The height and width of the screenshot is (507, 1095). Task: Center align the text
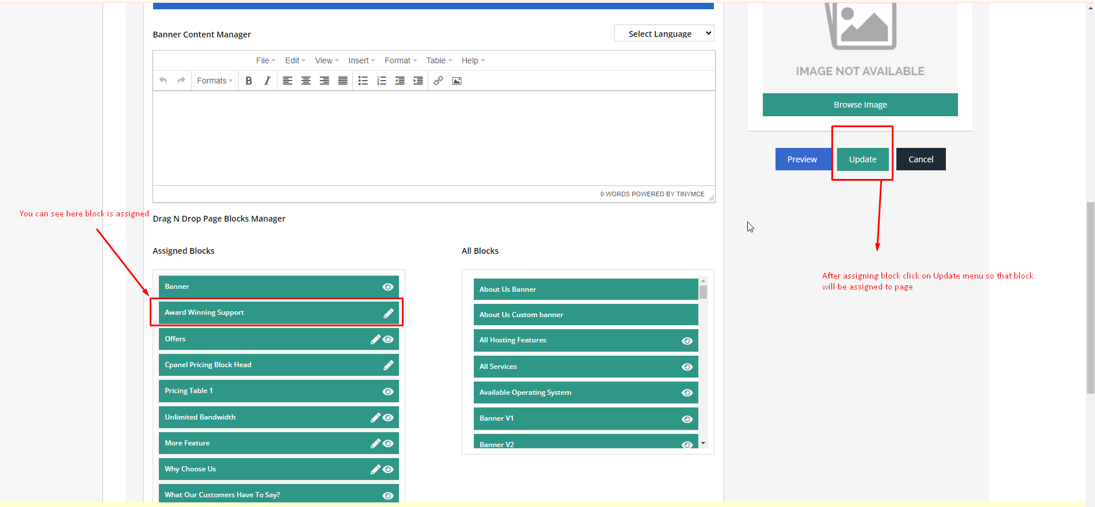coord(306,81)
